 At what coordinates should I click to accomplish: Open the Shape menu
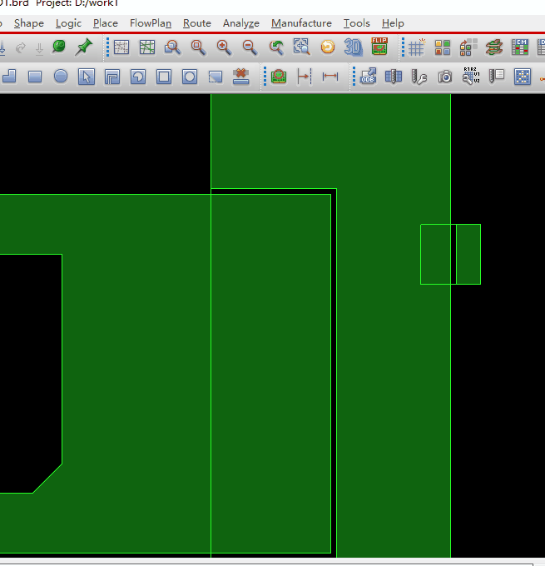pyautogui.click(x=29, y=23)
